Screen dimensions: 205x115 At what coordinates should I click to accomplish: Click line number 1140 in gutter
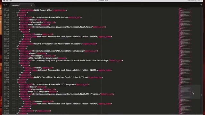[6, 10]
